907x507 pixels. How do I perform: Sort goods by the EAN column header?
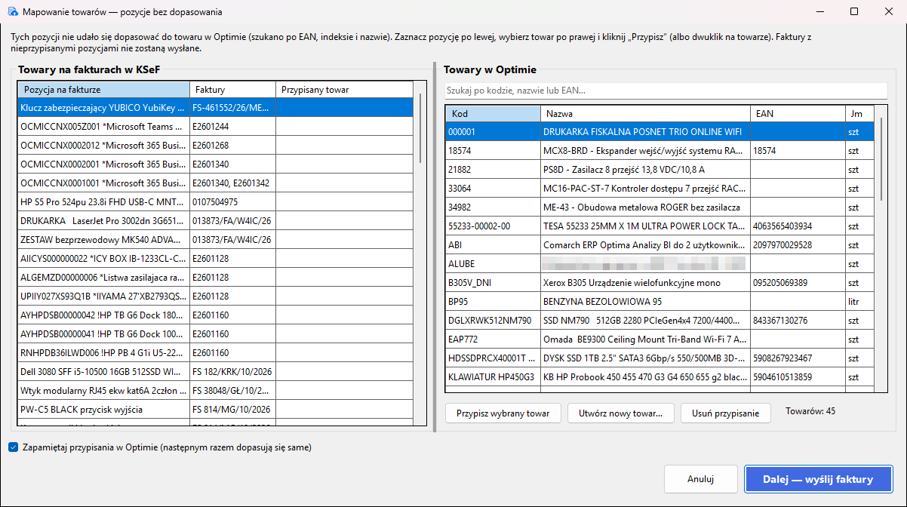(798, 114)
